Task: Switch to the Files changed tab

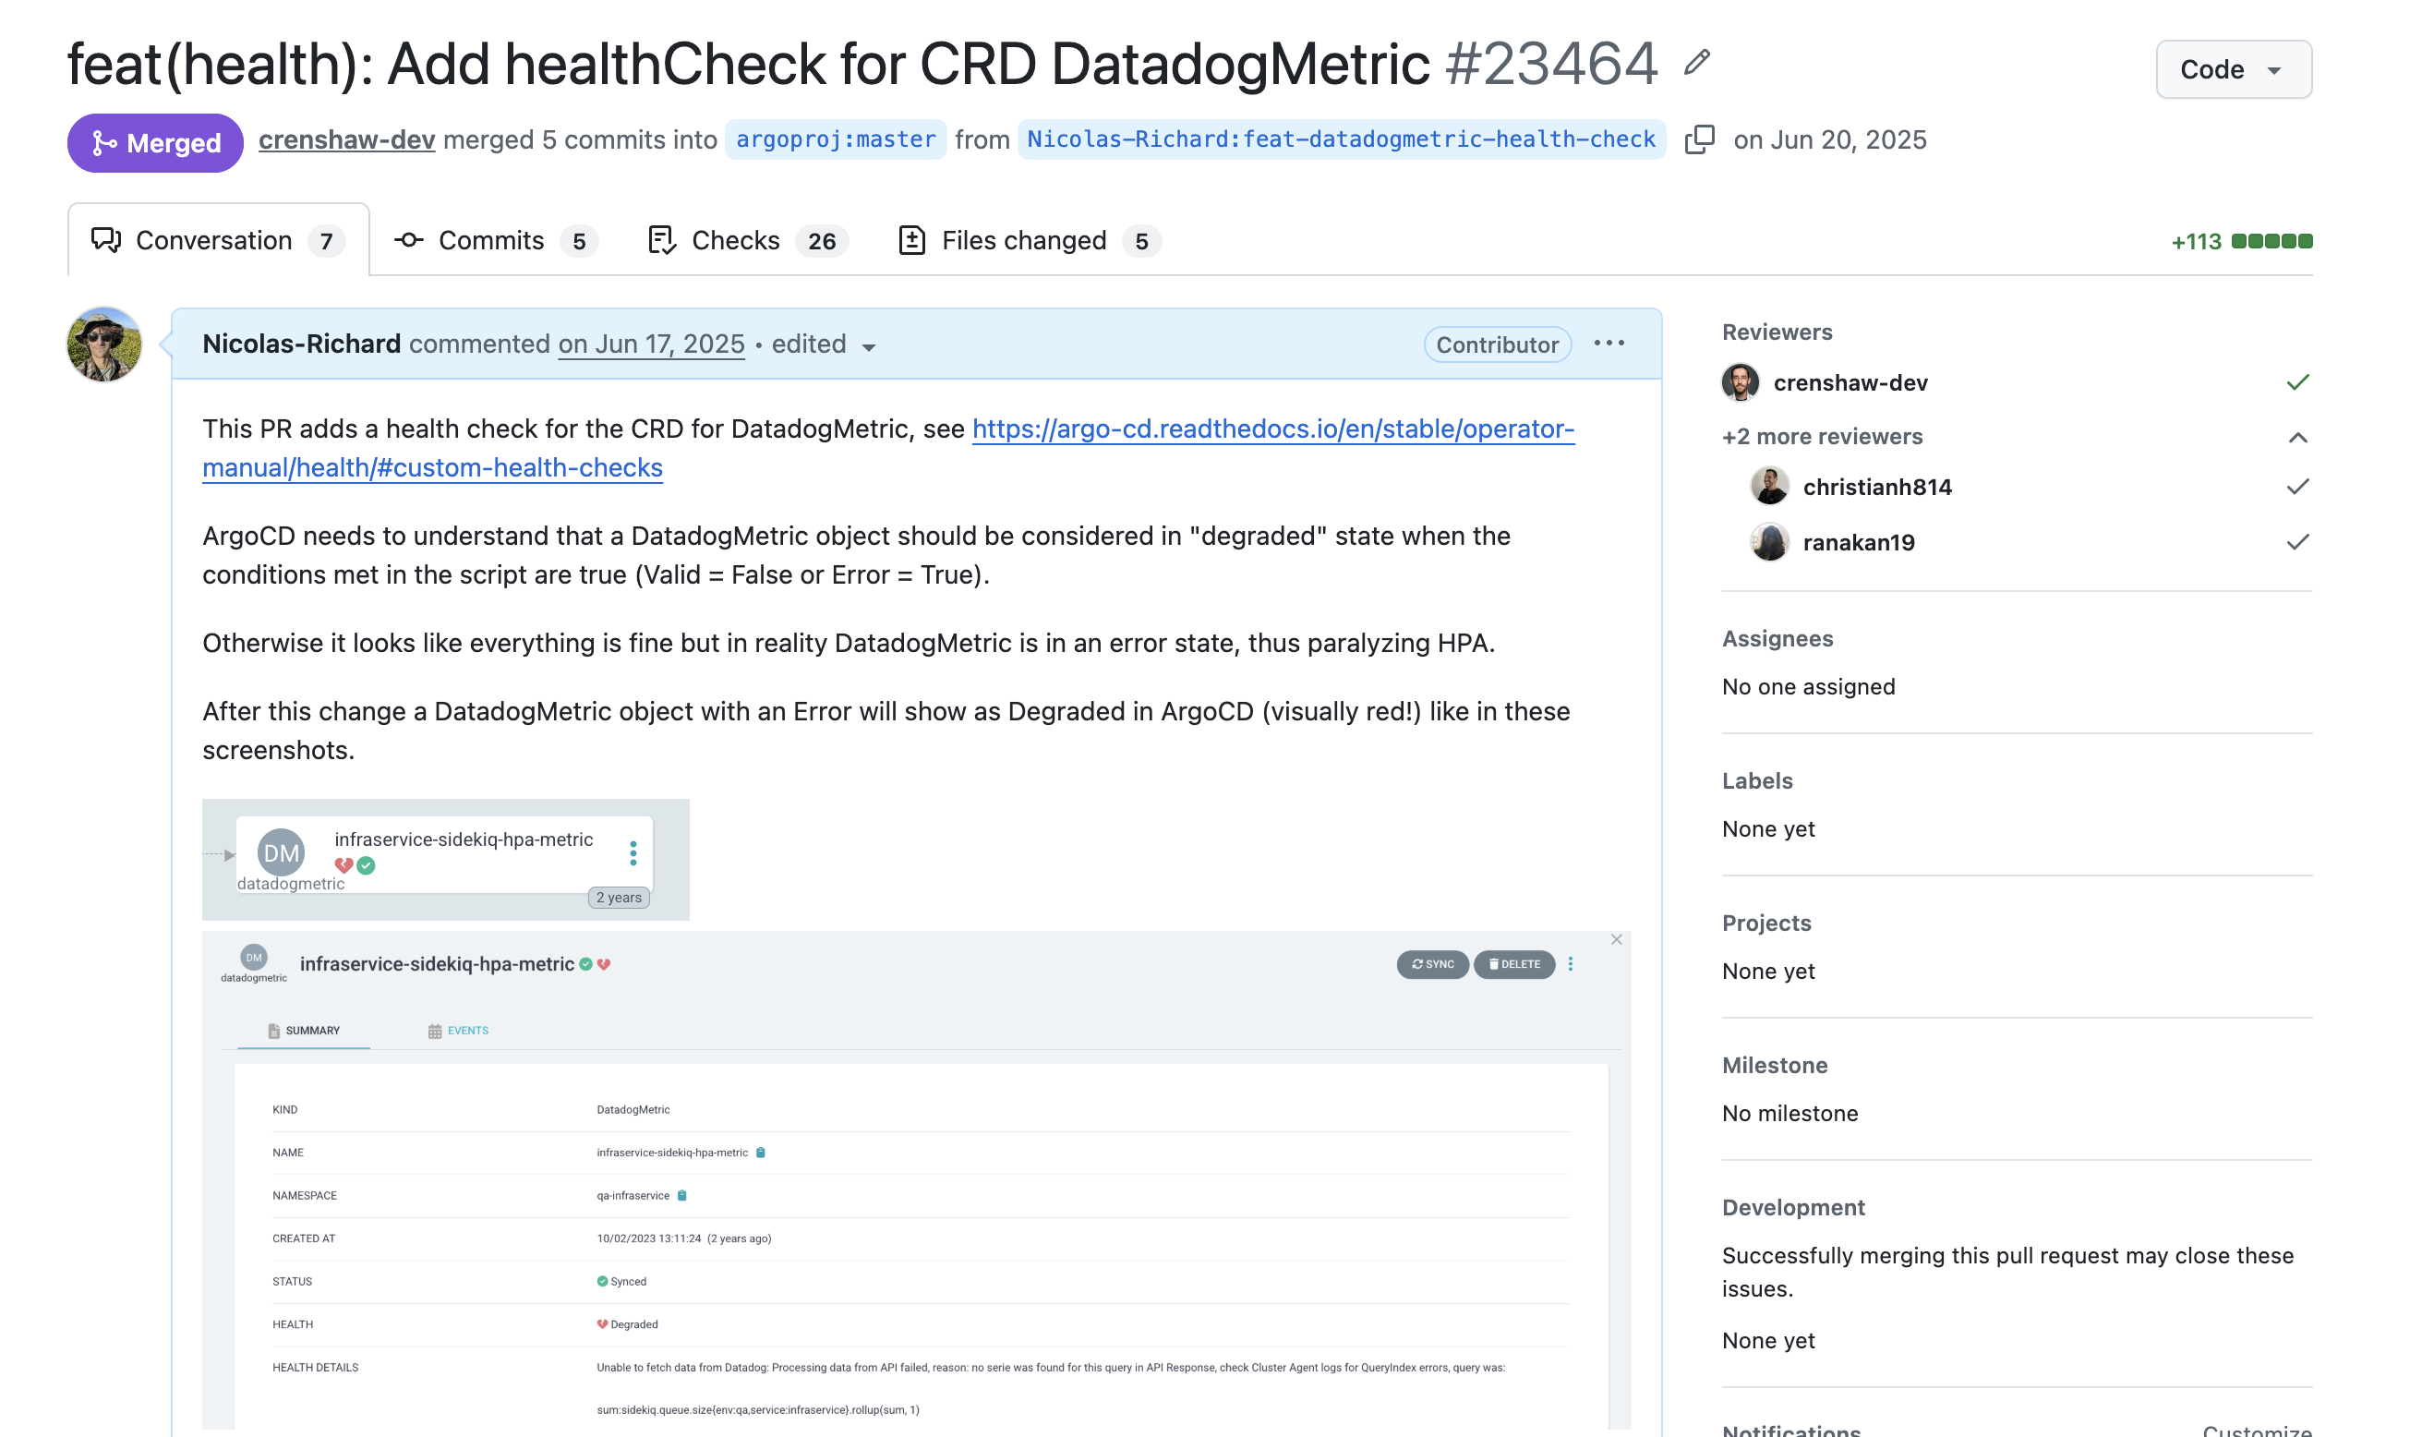Action: [1029, 240]
